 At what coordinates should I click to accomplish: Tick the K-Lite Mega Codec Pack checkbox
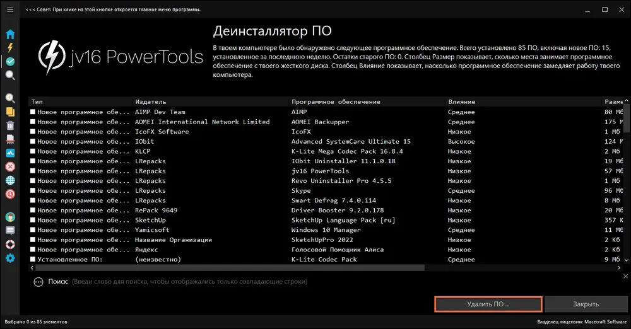pos(33,151)
